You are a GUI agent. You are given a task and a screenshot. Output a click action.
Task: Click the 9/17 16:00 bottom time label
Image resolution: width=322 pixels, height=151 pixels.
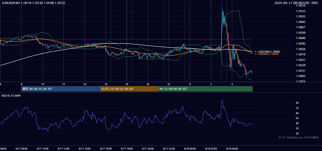[x=106, y=149]
